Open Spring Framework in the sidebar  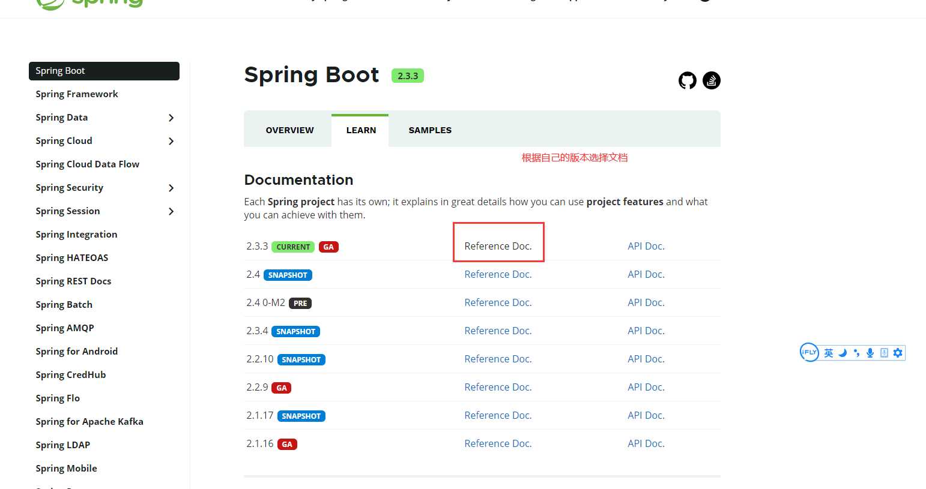coord(77,94)
